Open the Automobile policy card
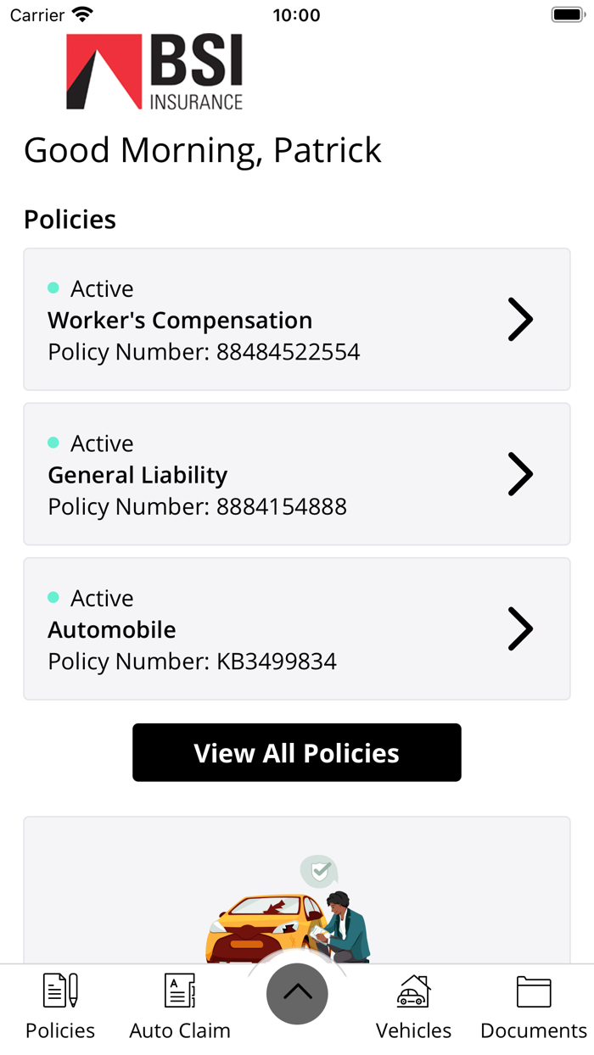 click(x=297, y=628)
